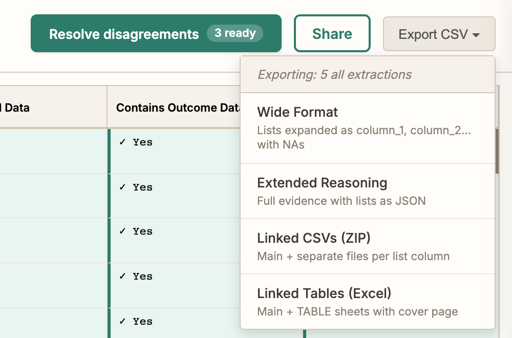Image resolution: width=512 pixels, height=338 pixels.
Task: Toggle the Export CSV dropdown
Action: coord(439,34)
